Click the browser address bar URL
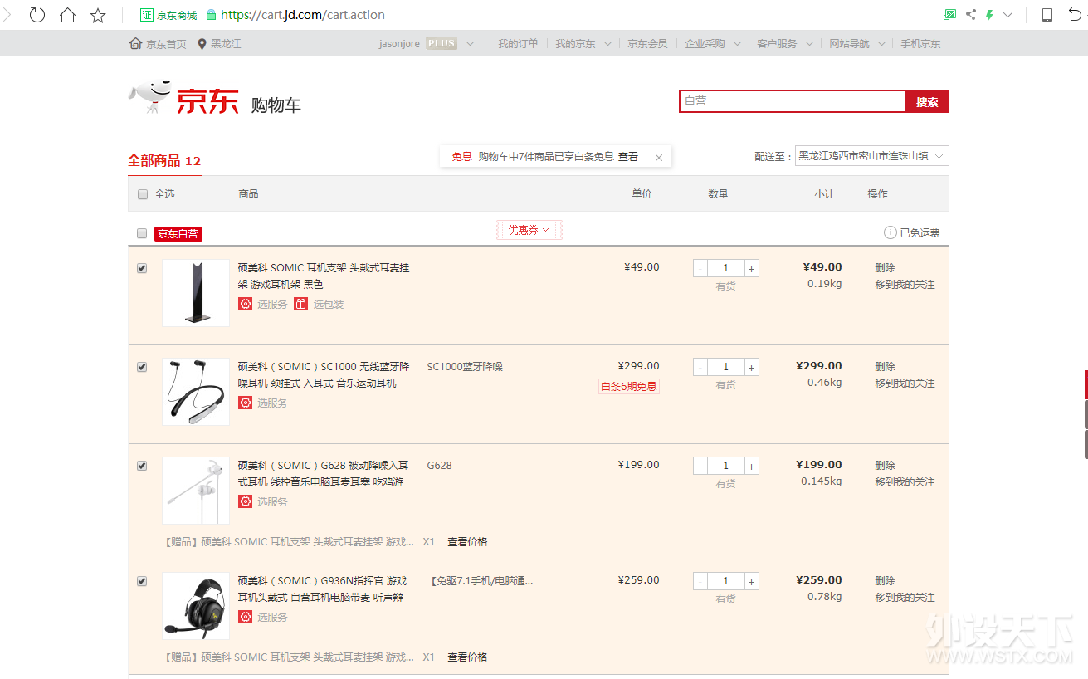 point(303,15)
